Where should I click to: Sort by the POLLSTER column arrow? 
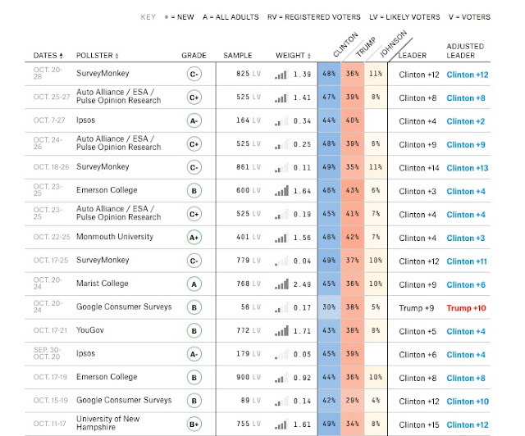pyautogui.click(x=116, y=56)
